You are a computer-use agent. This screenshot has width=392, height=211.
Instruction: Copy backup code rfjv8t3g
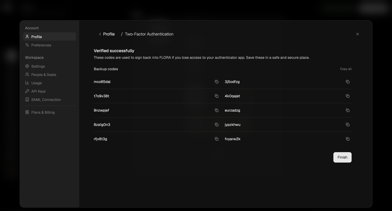pos(216,139)
